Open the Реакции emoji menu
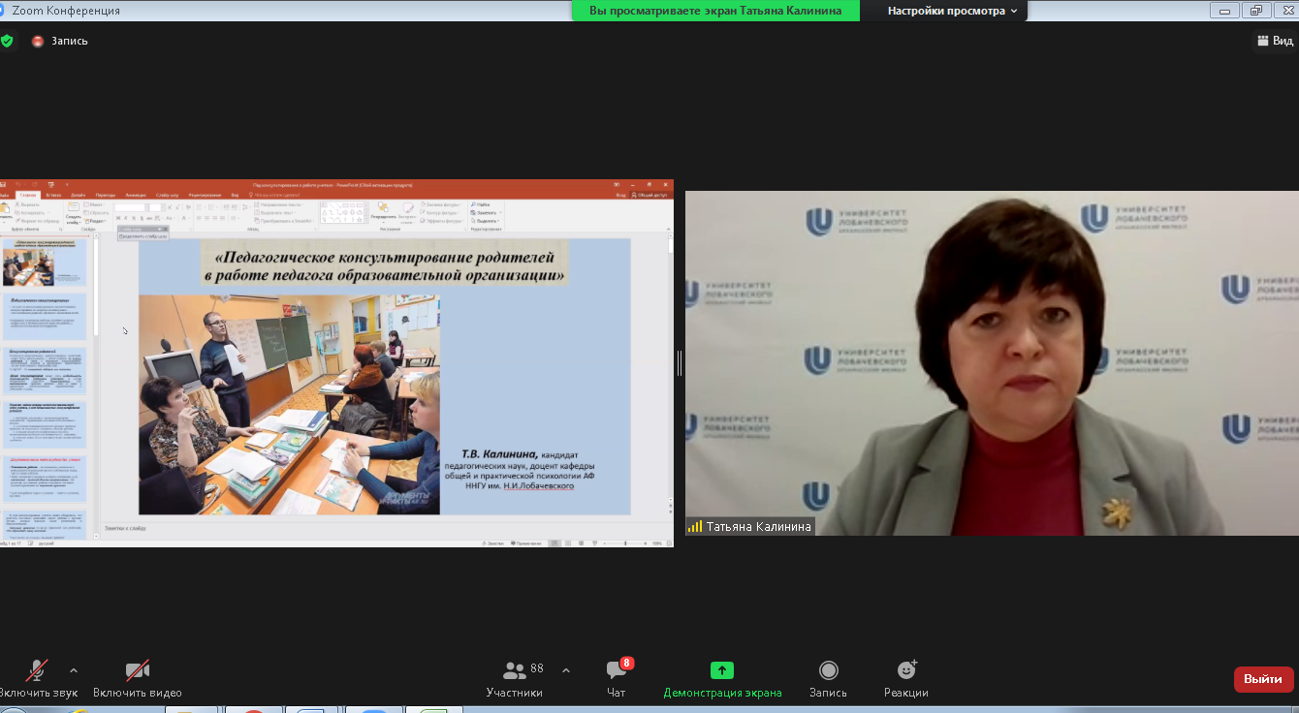1299x713 pixels. 906,678
